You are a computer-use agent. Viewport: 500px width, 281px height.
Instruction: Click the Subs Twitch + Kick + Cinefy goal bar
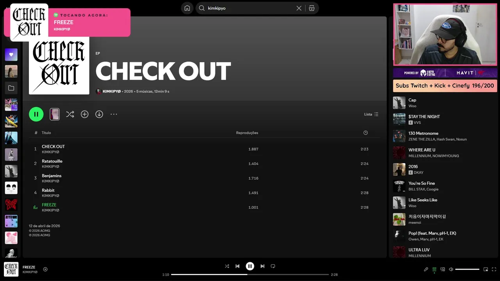coord(445,86)
